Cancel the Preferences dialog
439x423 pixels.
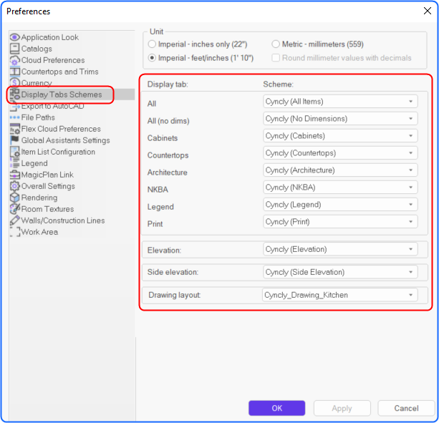click(x=406, y=408)
